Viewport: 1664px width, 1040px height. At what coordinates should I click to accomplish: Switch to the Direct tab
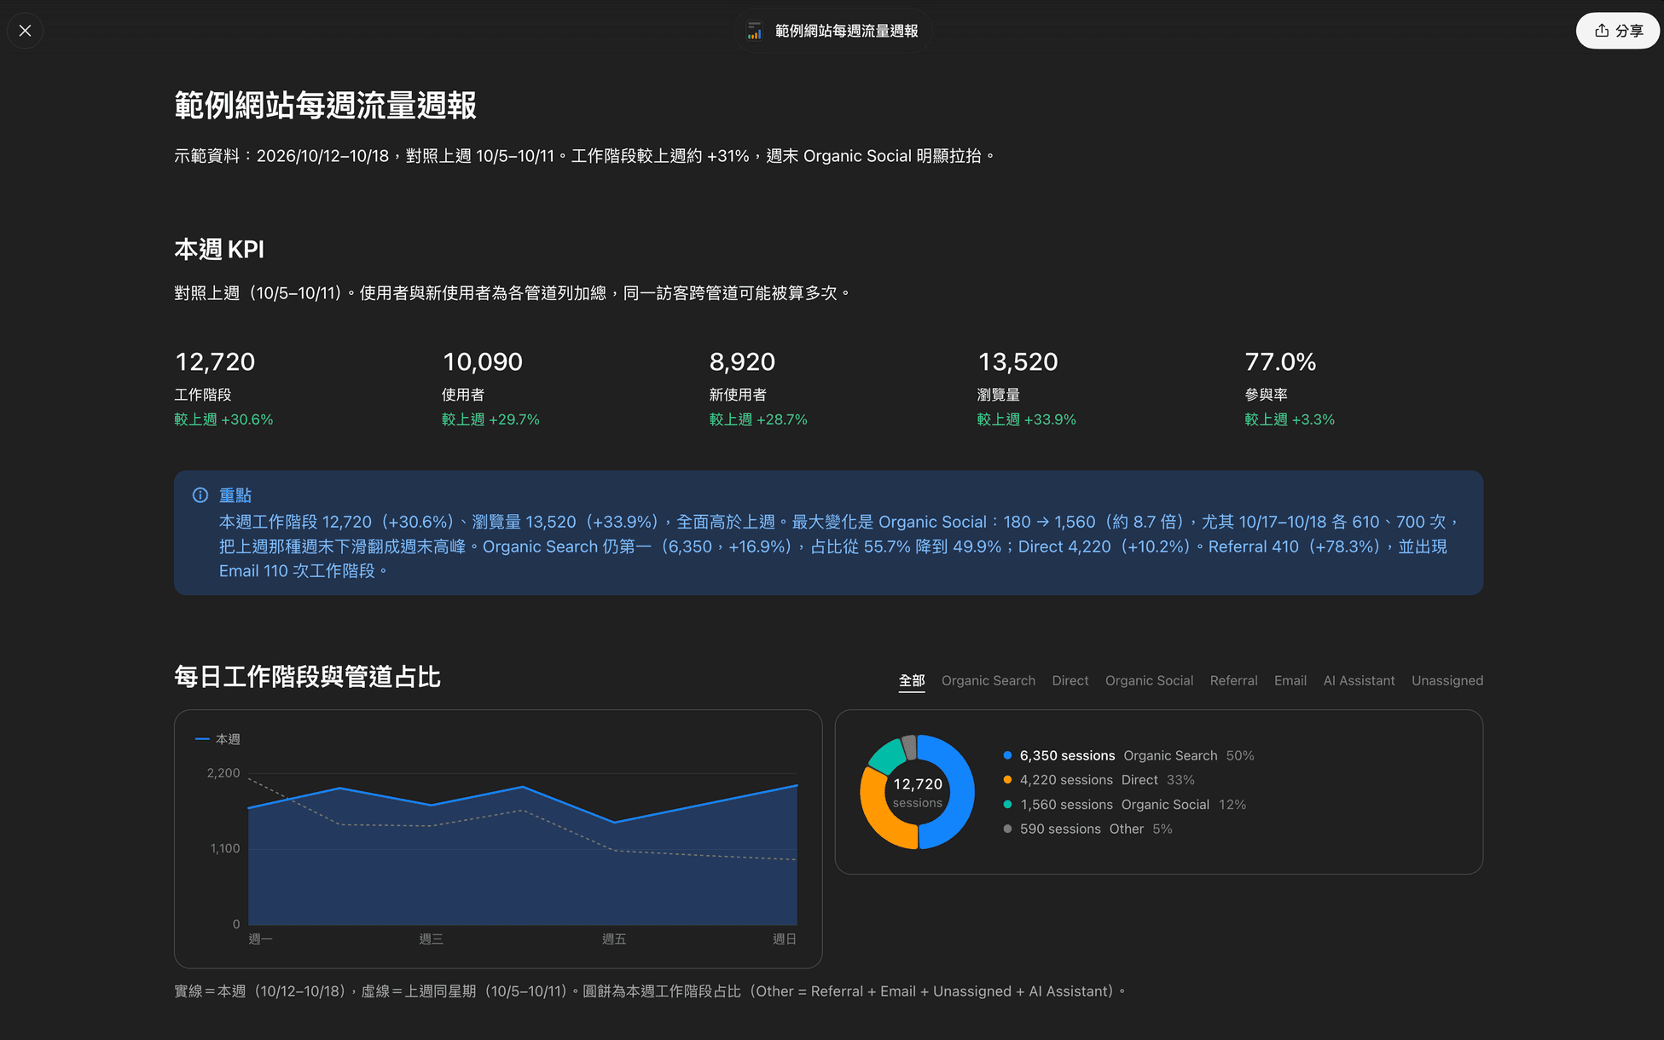(1070, 680)
